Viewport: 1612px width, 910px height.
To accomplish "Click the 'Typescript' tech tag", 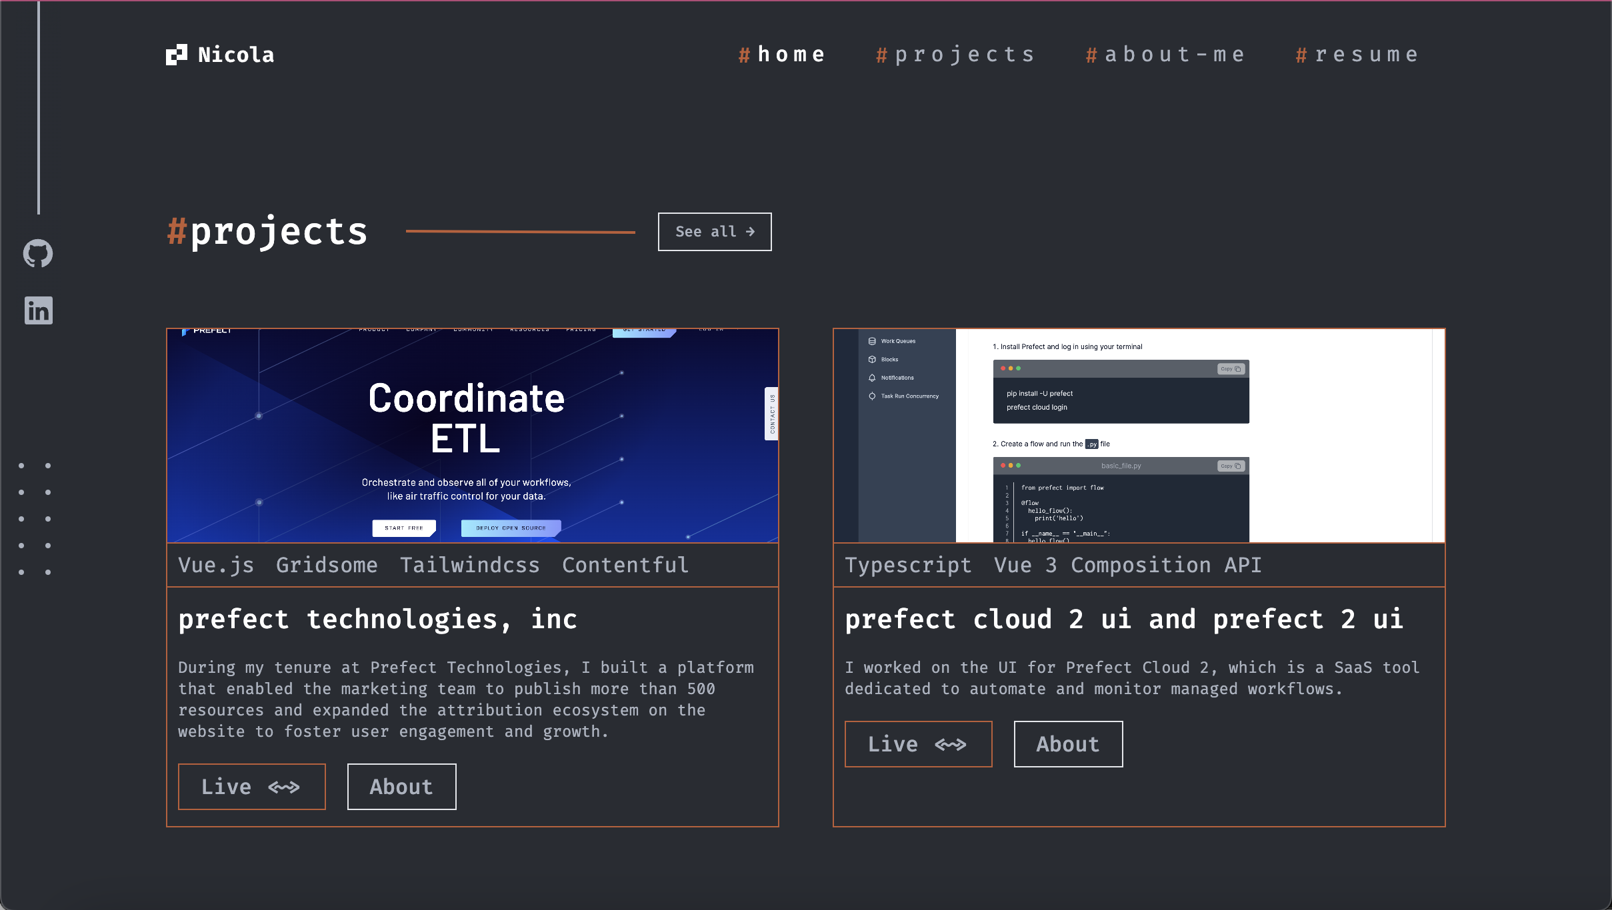I will pos(909,565).
